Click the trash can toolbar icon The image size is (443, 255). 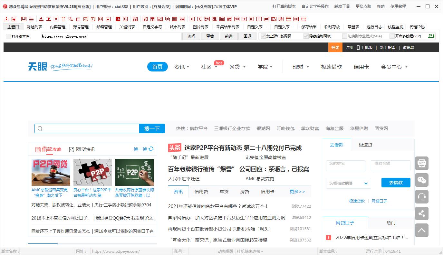coord(63,19)
